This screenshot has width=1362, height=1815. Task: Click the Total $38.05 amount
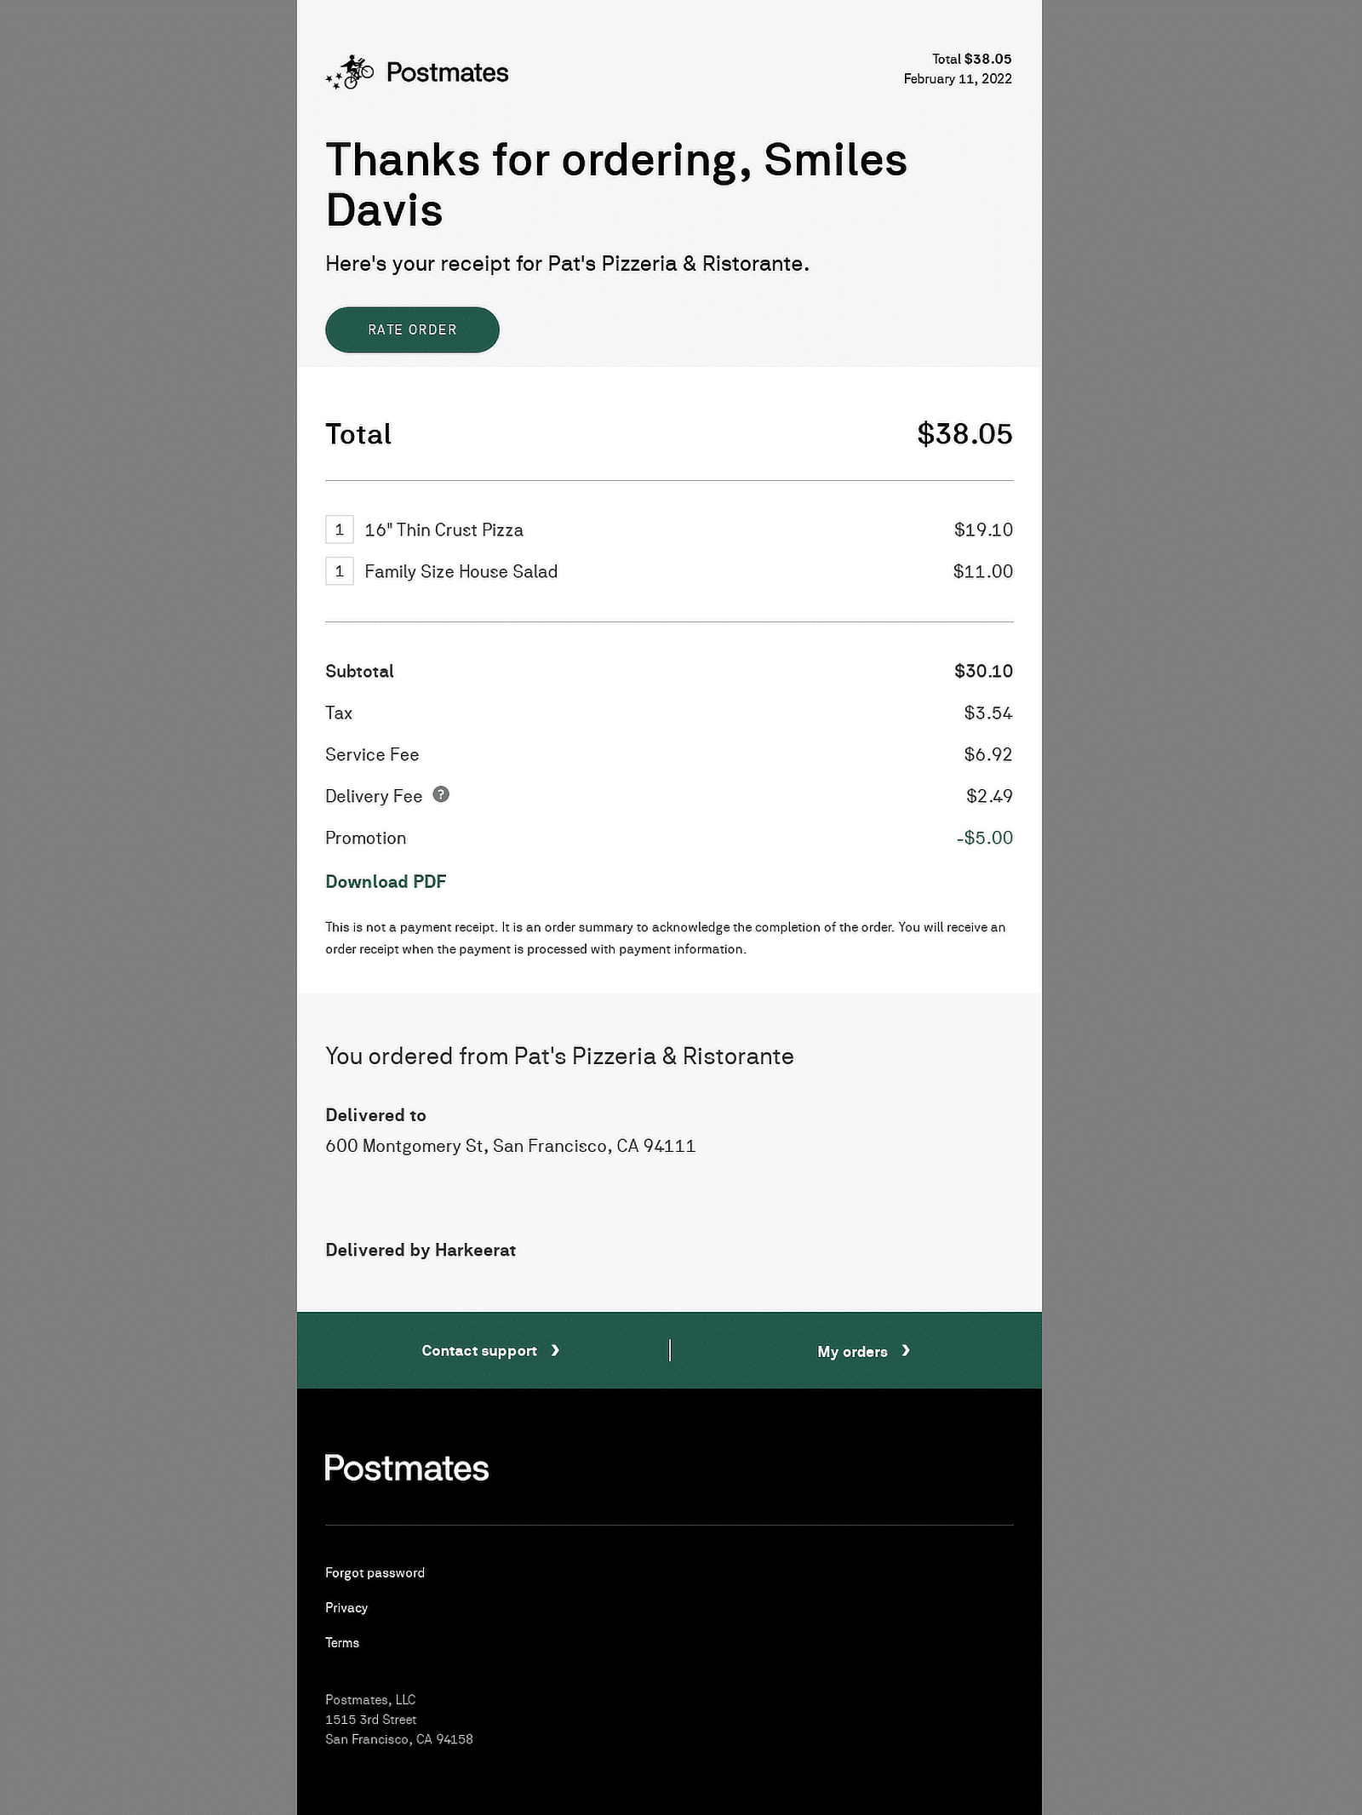tap(964, 434)
